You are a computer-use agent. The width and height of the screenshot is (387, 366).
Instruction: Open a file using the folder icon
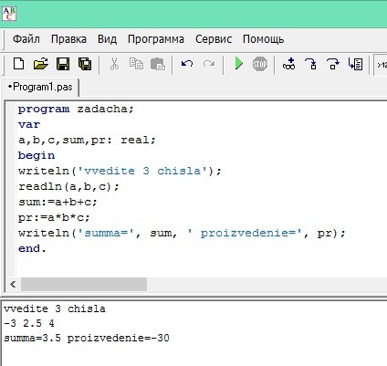tap(41, 64)
